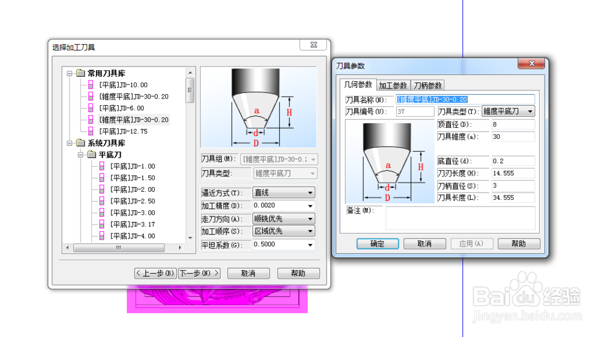Image resolution: width=616 pixels, height=337 pixels.
Task: Click the tool tree vertical scrollbar thumb
Action: 190,90
